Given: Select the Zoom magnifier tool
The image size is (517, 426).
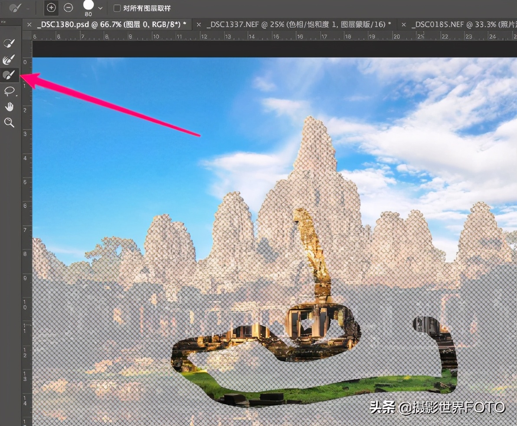Looking at the screenshot, I should pos(9,123).
